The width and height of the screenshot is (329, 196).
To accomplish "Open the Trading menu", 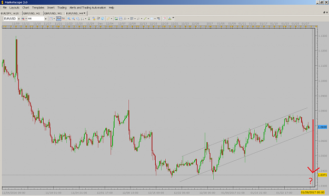I will pyautogui.click(x=62, y=7).
